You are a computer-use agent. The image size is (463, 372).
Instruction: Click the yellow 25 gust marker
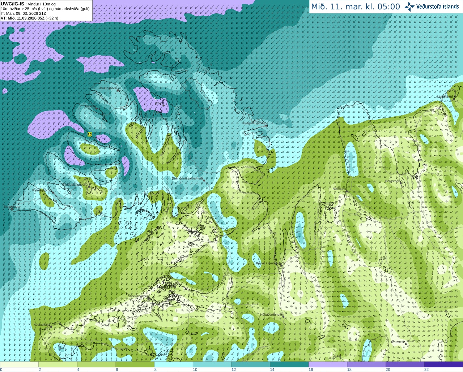point(90,134)
